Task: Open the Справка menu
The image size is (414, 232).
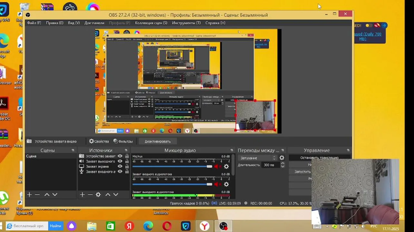Action: [215, 23]
